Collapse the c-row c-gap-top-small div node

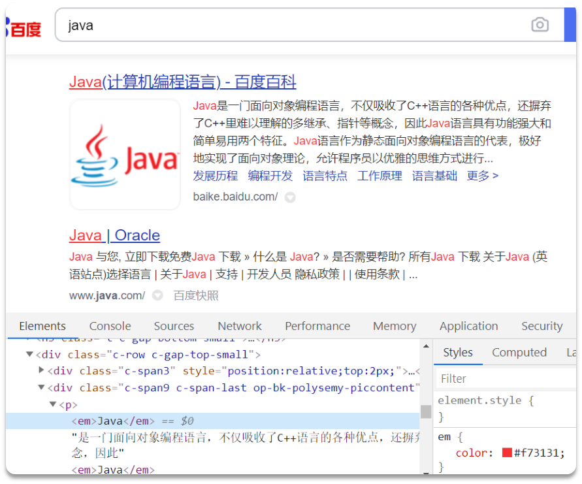pyautogui.click(x=29, y=354)
